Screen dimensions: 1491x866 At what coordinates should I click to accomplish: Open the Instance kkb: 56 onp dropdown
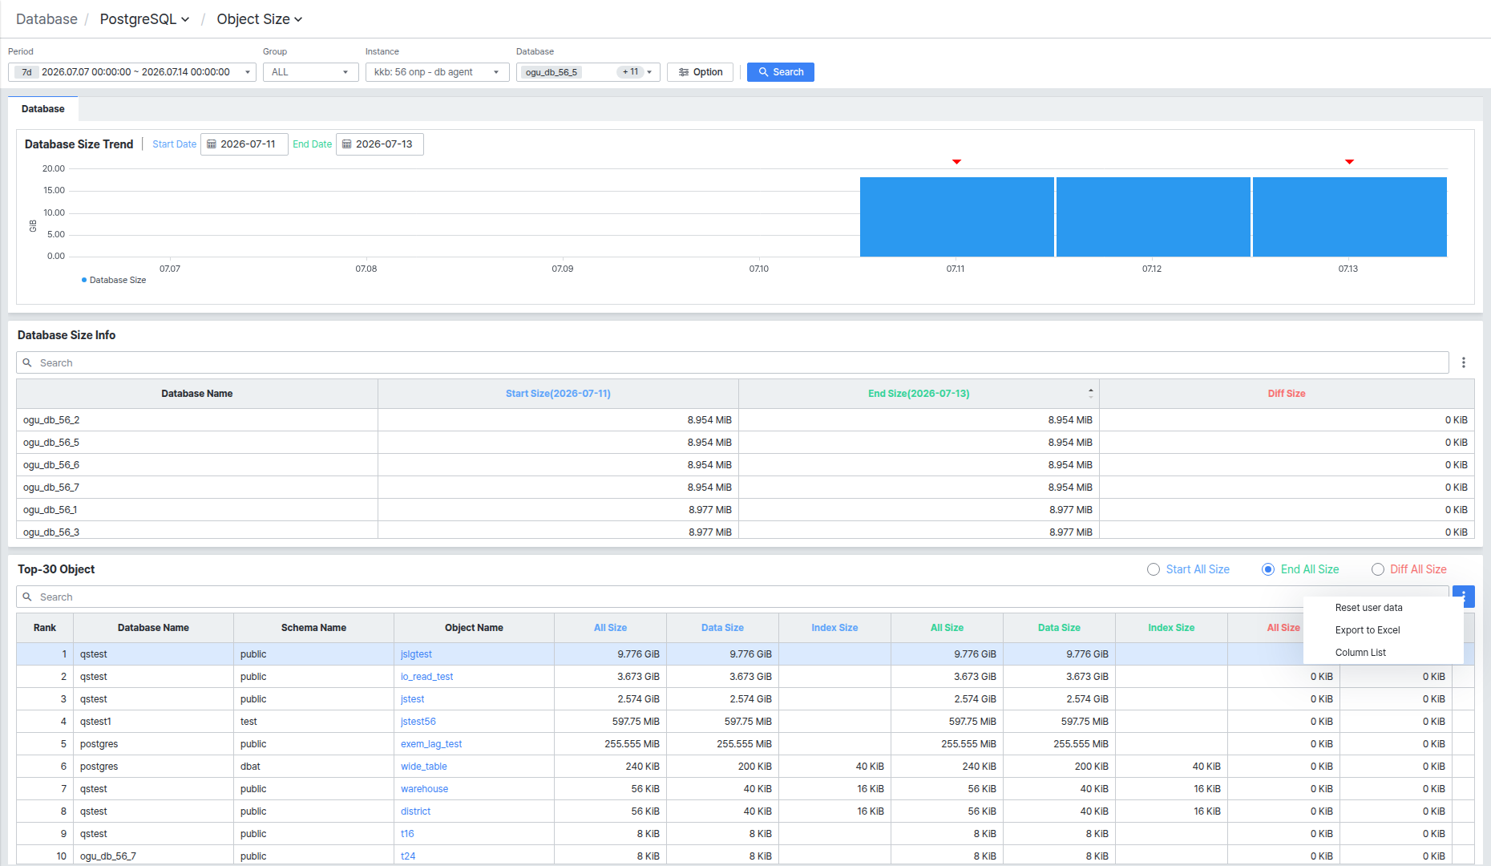tap(438, 72)
